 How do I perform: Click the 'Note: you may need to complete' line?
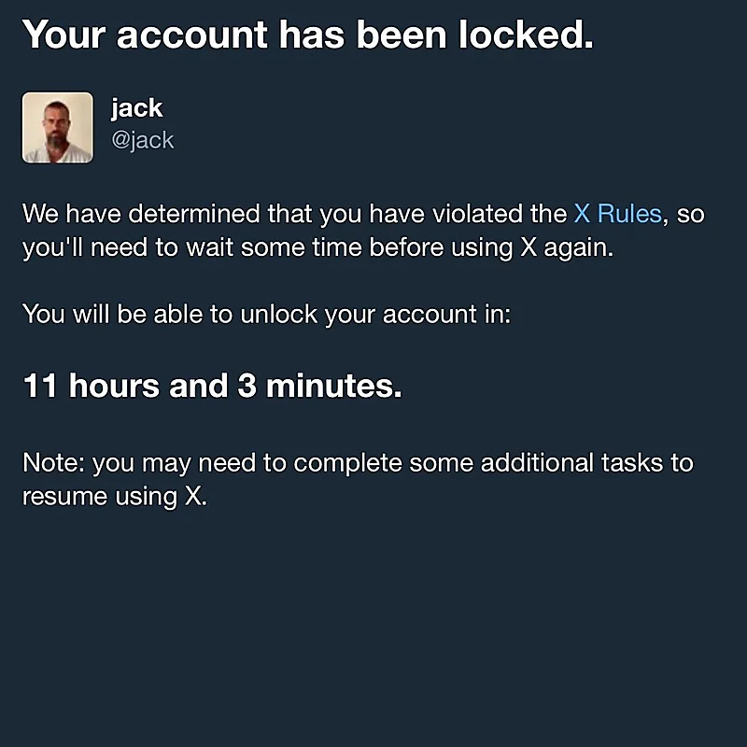[x=358, y=463]
